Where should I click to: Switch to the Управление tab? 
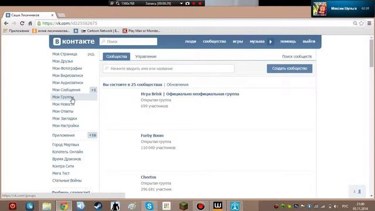click(146, 56)
